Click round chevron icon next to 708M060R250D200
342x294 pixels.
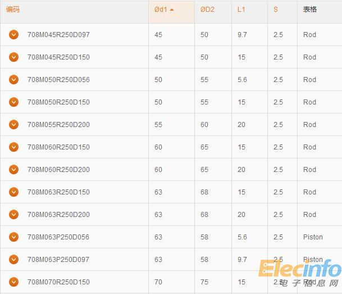click(14, 170)
